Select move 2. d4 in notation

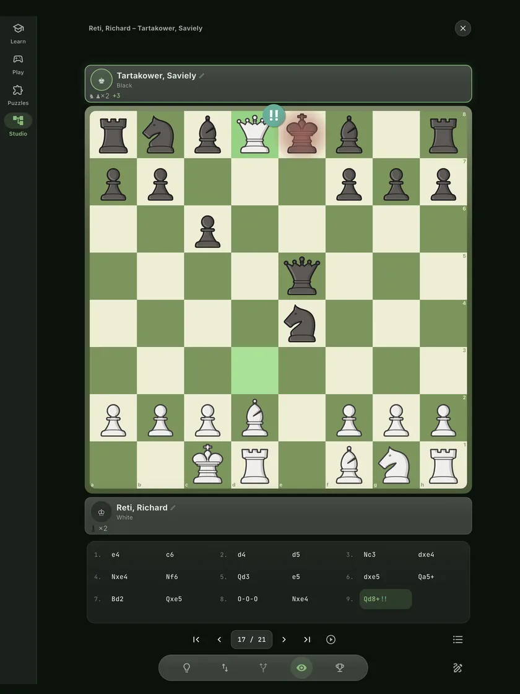pos(241,555)
